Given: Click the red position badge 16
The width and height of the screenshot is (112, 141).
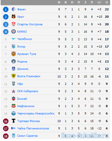Looking at the screenshot, I should coord(6,121).
